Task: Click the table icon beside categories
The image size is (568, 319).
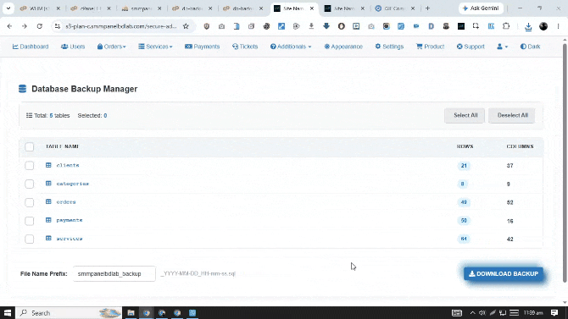Action: pos(48,184)
